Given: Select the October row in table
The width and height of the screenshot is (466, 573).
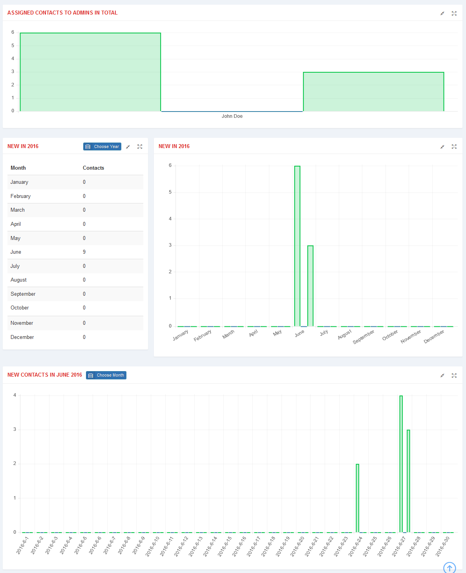Looking at the screenshot, I should 75,308.
